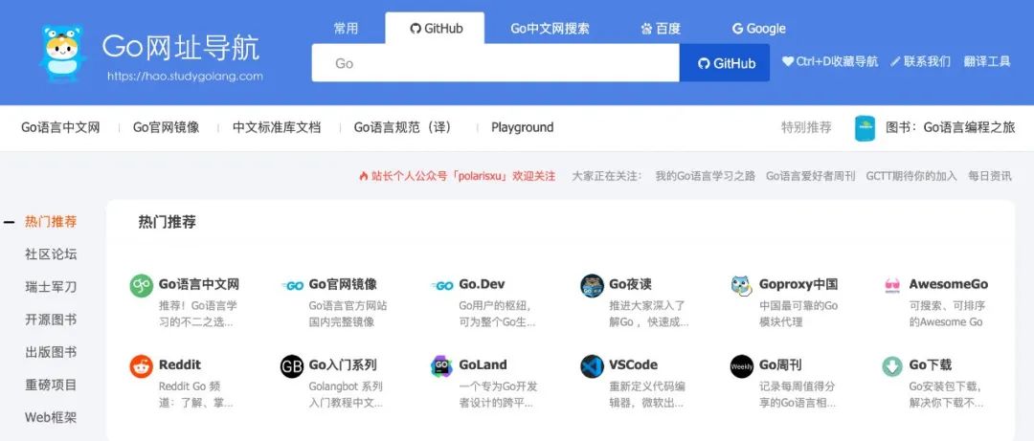Click the Go语言中文网 card title
Viewport: 1034px width, 441px height.
pyautogui.click(x=199, y=284)
